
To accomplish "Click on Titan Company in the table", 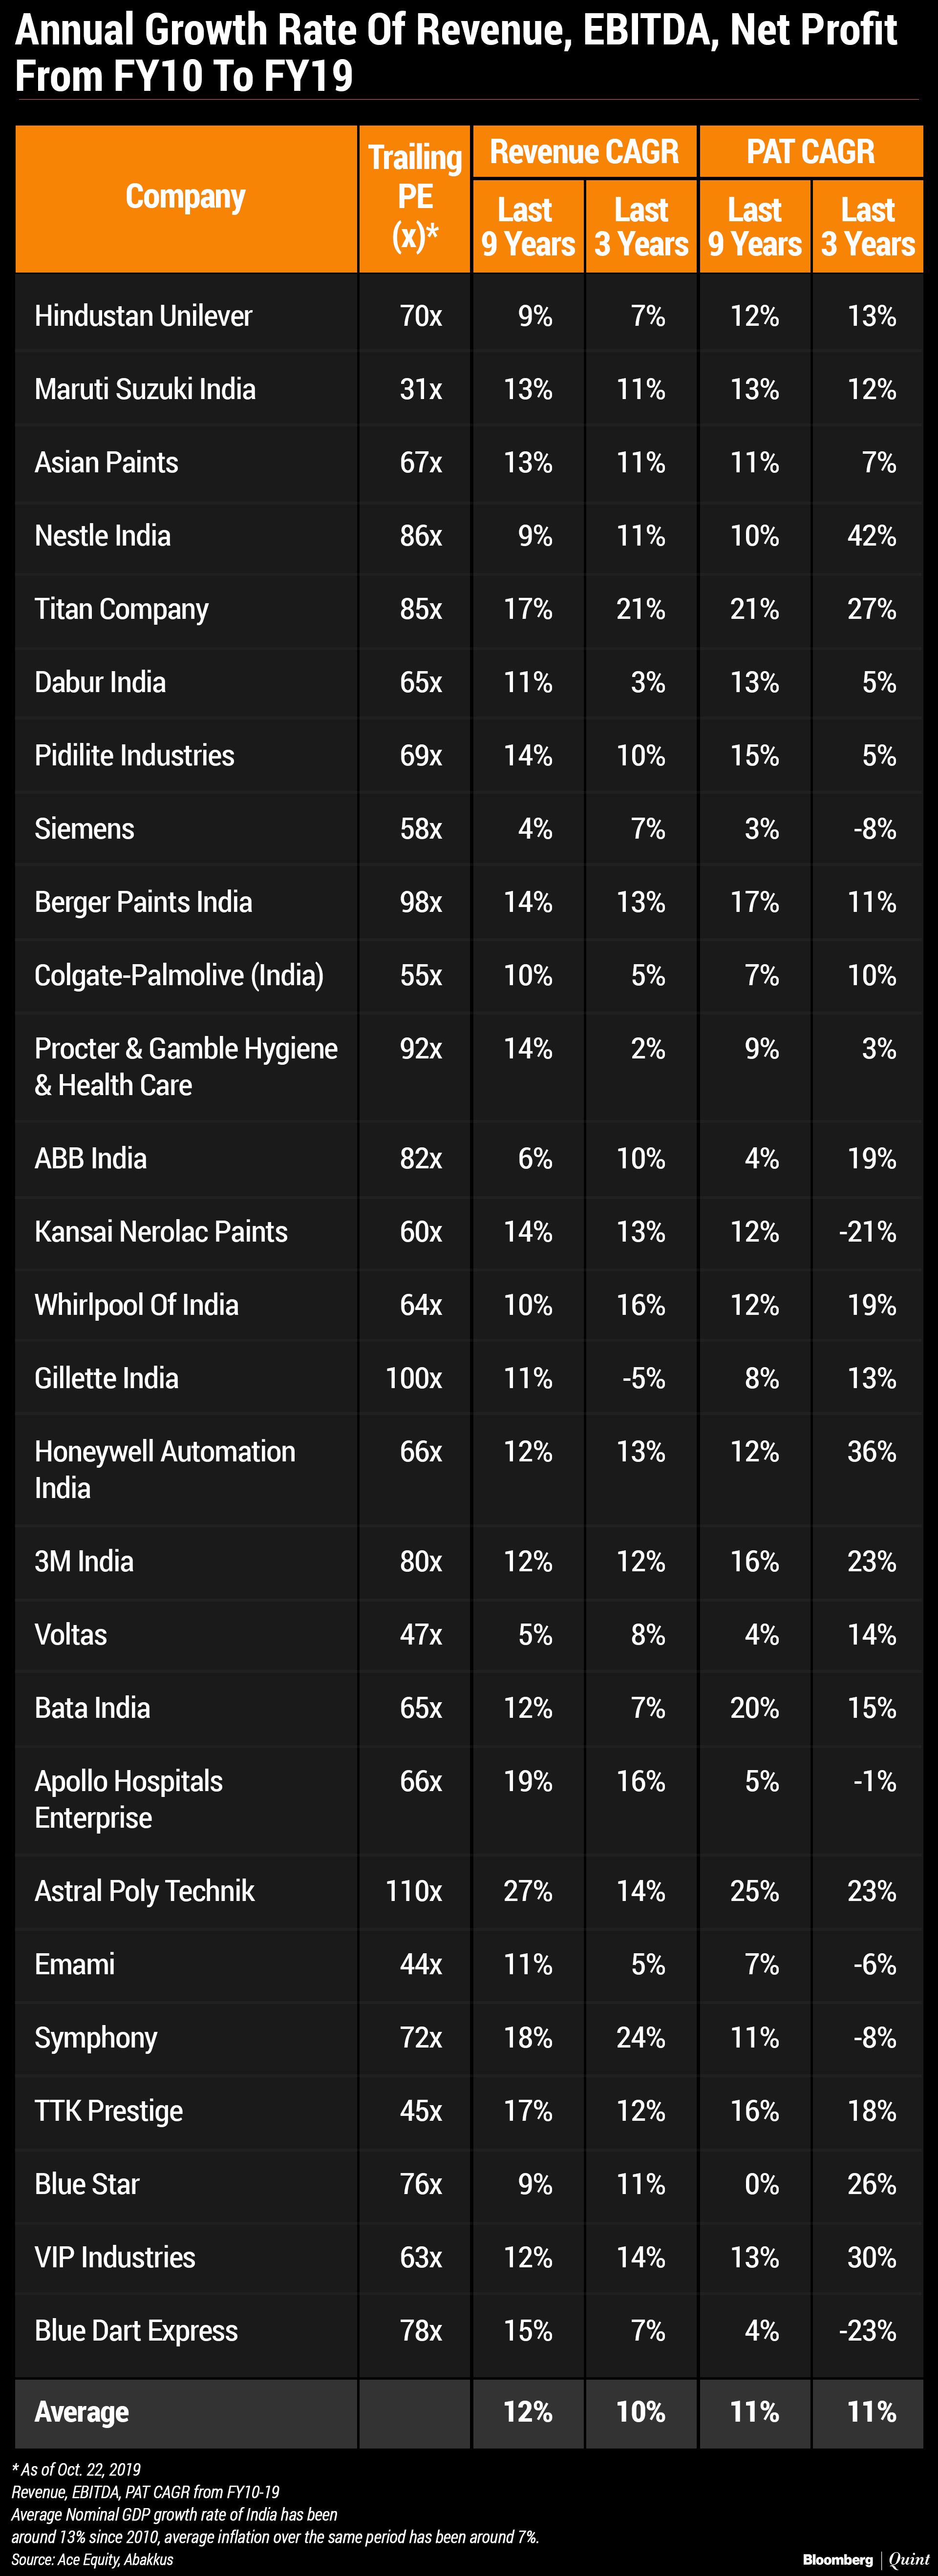I will [x=122, y=609].
